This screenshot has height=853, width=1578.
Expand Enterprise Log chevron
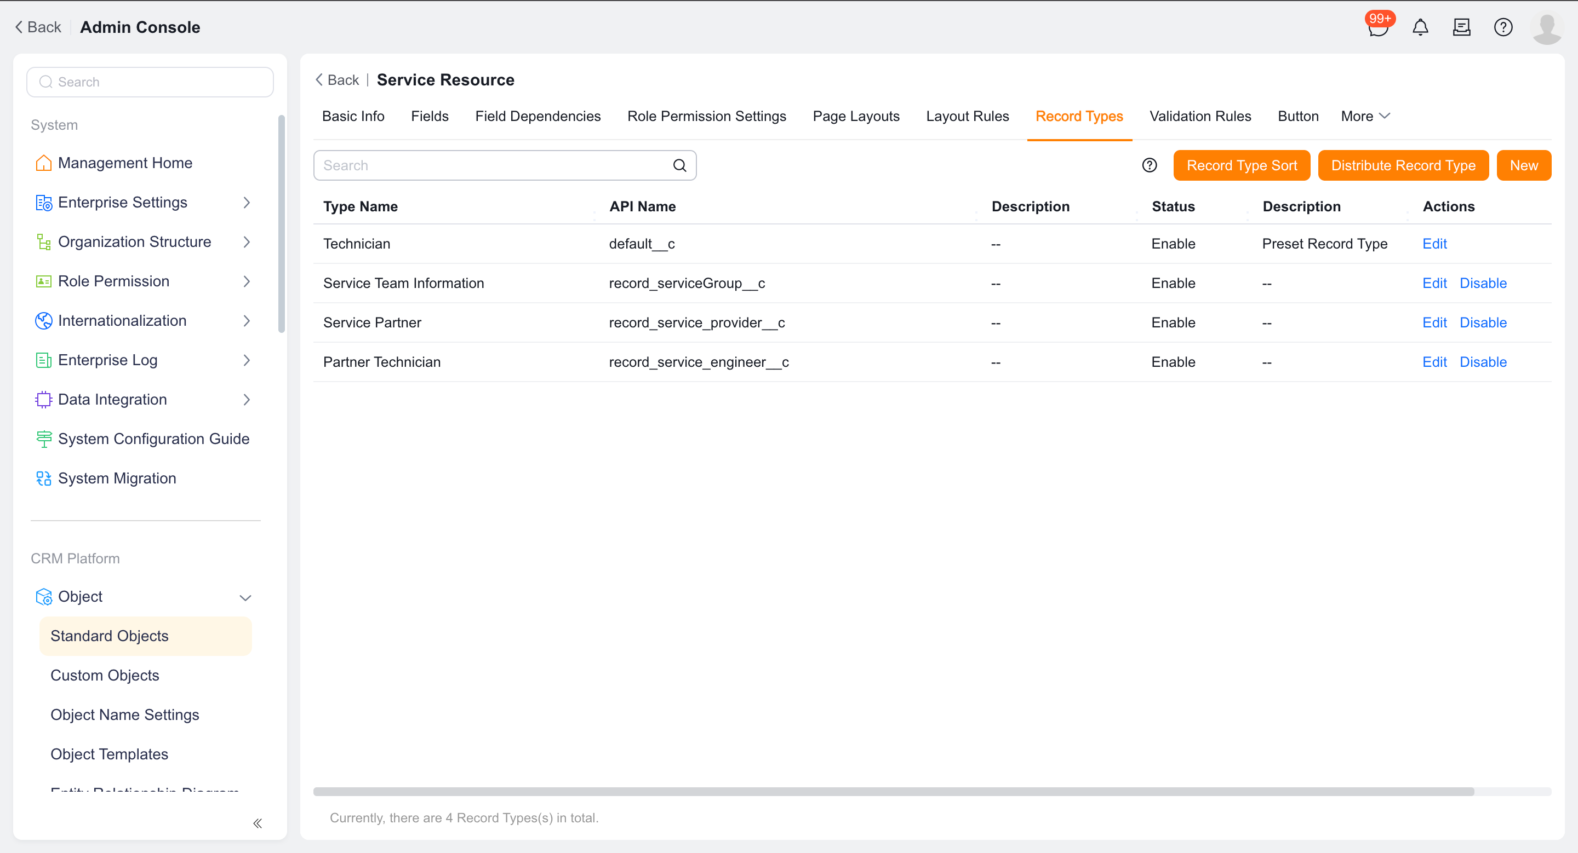(247, 360)
